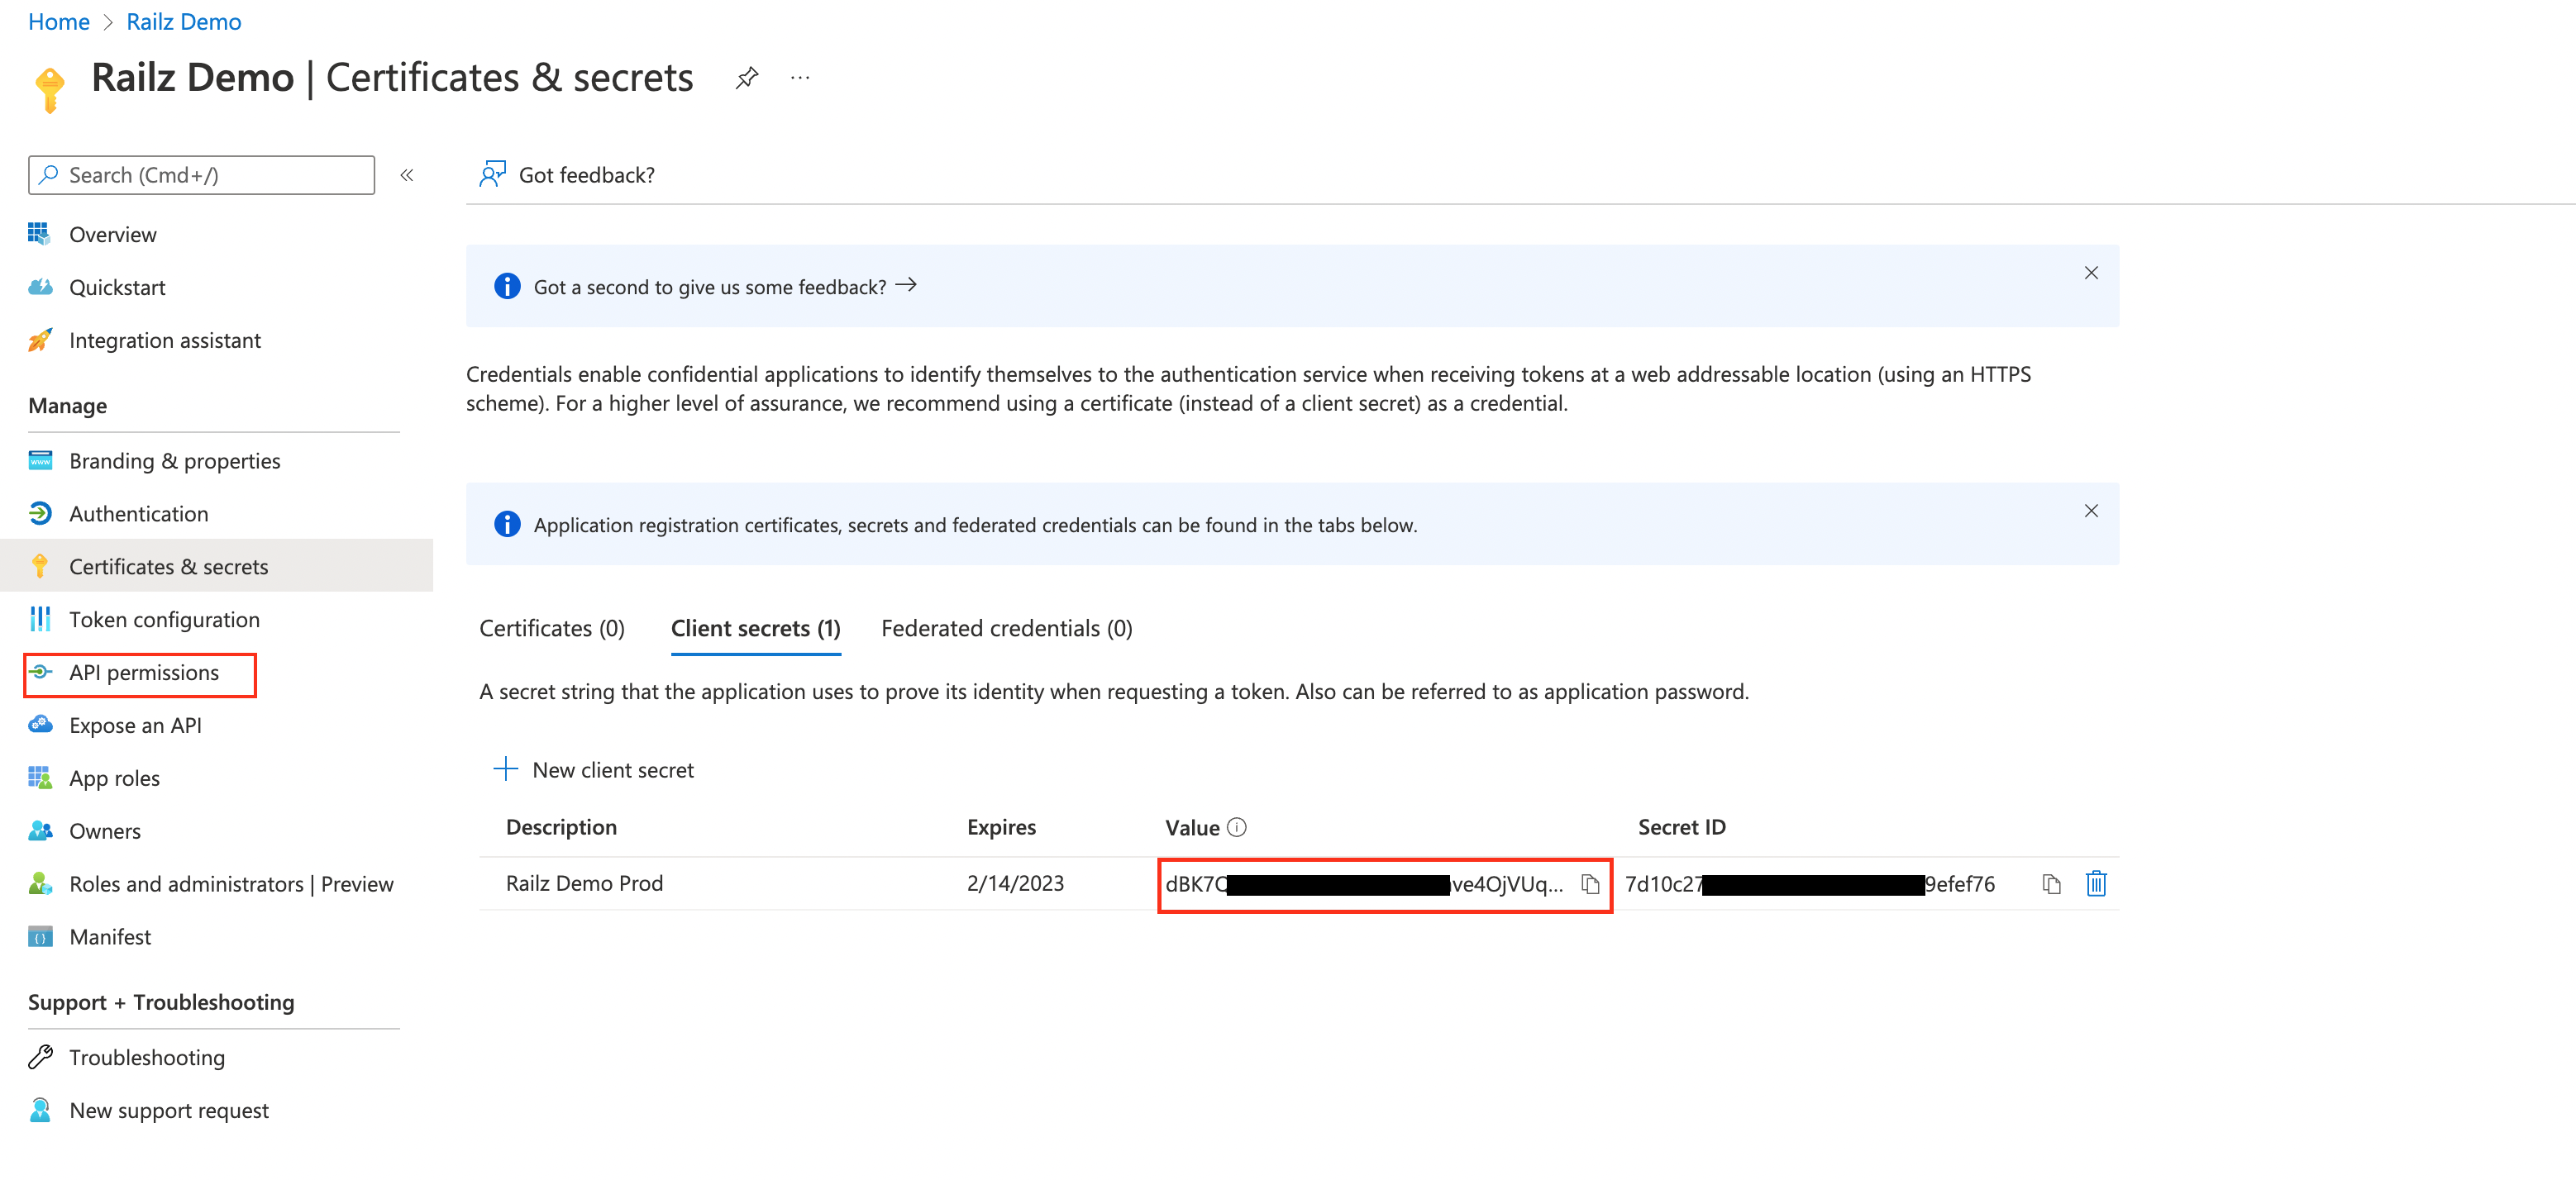The height and width of the screenshot is (1180, 2576).
Task: Select the Client secrets (1) tab
Action: 755,629
